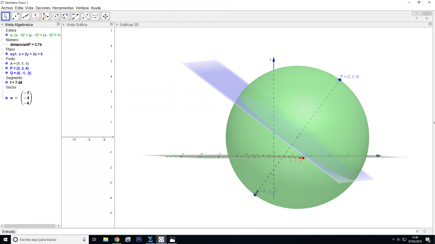Click the Undo button
Screen dimensions: 435x244
tap(417, 13)
